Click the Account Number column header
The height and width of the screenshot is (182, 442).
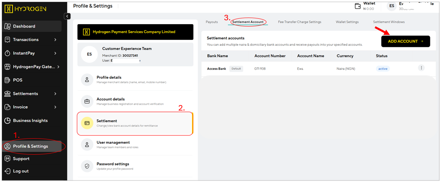pyautogui.click(x=270, y=56)
